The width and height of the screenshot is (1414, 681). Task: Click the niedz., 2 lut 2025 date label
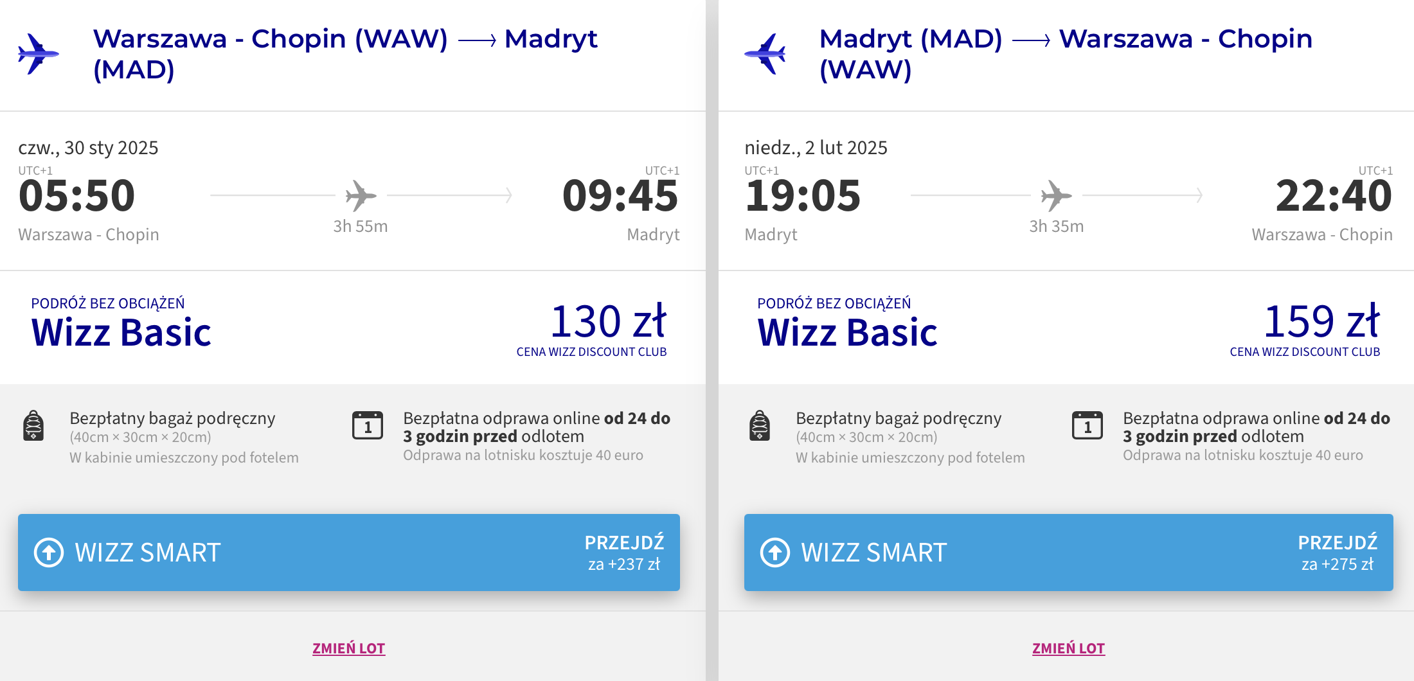click(816, 148)
